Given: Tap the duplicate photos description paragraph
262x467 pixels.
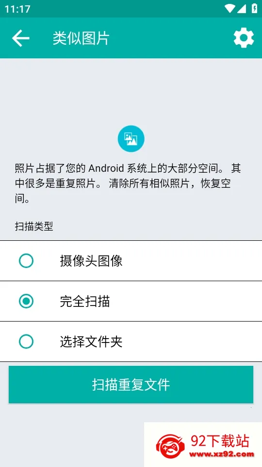Looking at the screenshot, I should pyautogui.click(x=128, y=183).
